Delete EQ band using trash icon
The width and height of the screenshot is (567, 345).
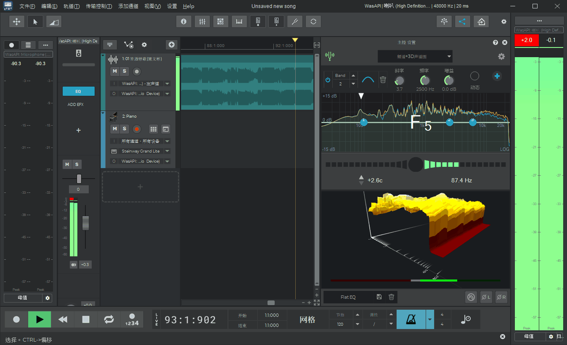point(383,79)
